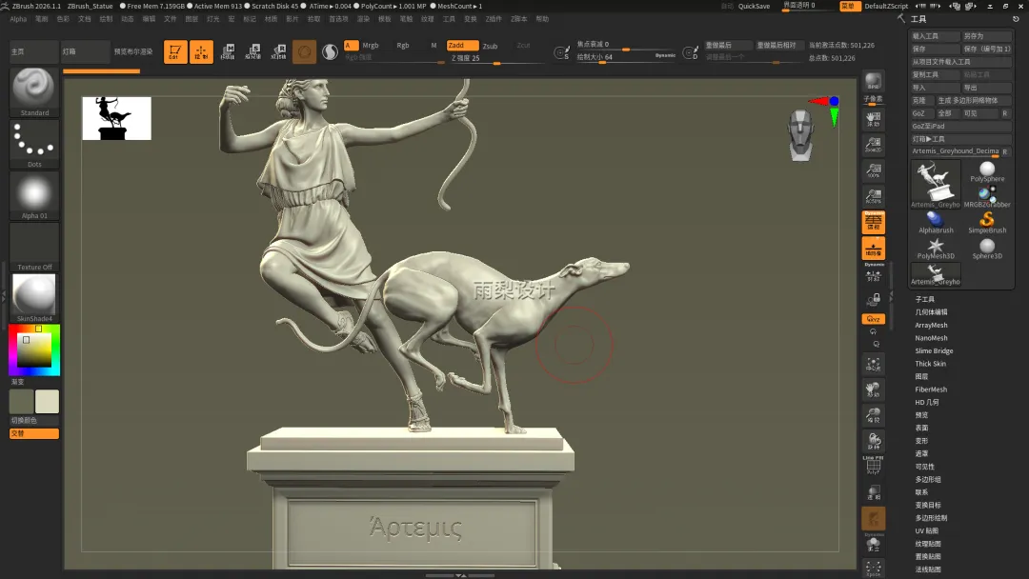Enable Zadd sculpt mode

tap(462, 46)
